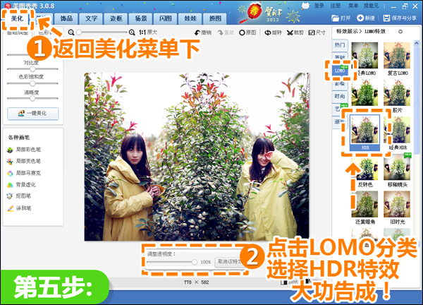Open a file with 打开
The height and width of the screenshot is (305, 423).
[x=341, y=18]
